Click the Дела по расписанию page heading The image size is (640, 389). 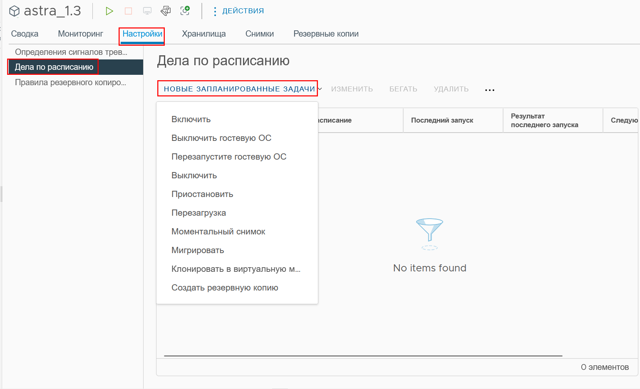pyautogui.click(x=223, y=61)
